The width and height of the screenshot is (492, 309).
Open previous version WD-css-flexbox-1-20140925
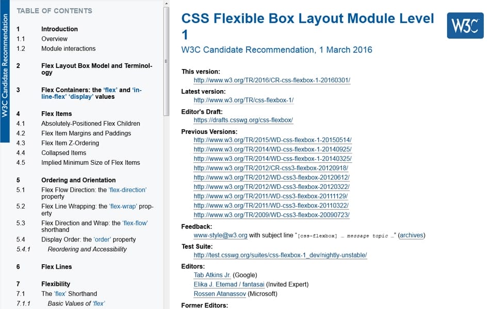click(272, 149)
